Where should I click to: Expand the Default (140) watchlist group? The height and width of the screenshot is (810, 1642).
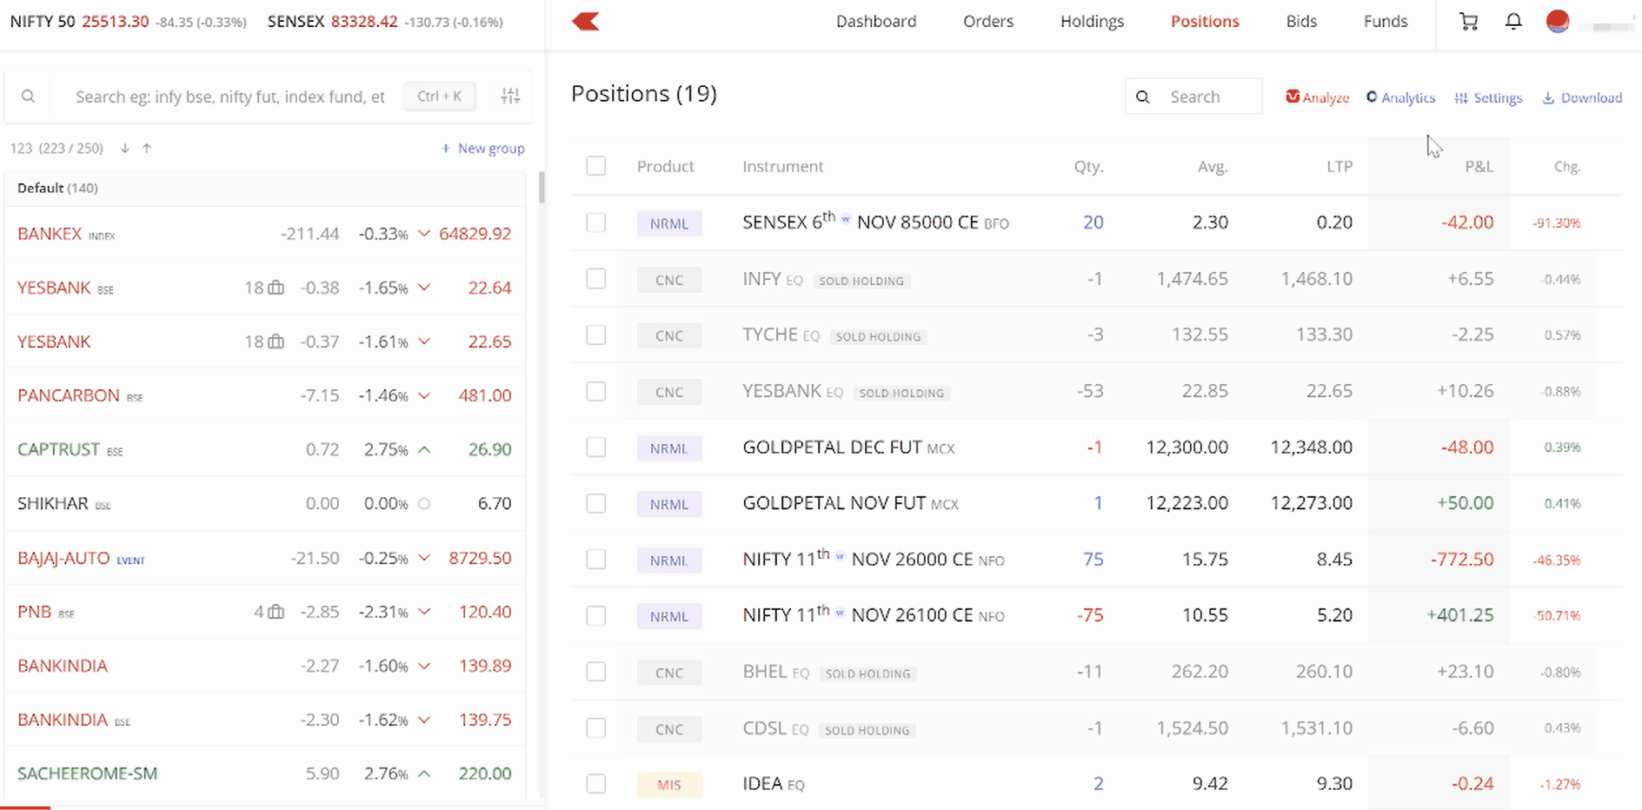tap(57, 188)
